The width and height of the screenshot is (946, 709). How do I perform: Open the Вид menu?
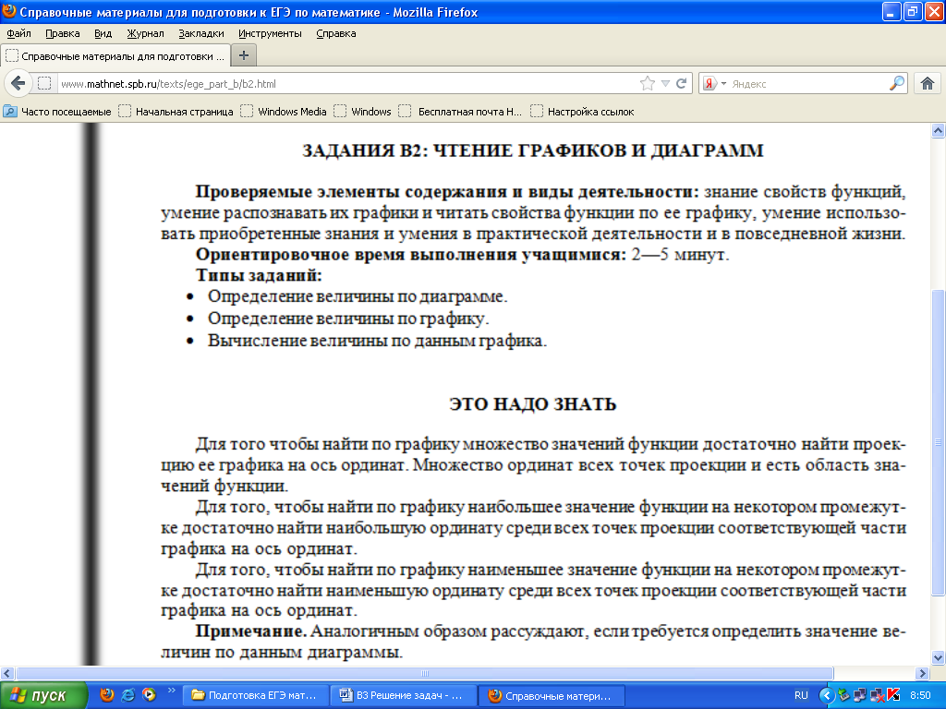pyautogui.click(x=103, y=33)
